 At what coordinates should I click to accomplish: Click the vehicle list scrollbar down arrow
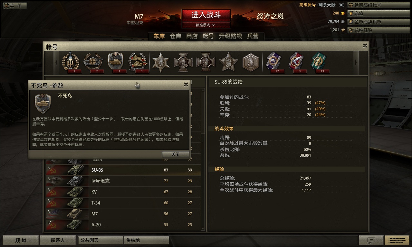(x=203, y=228)
